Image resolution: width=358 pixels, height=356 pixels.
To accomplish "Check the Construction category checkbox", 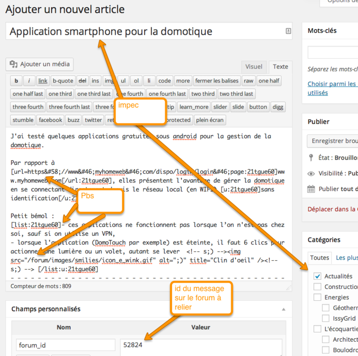I will point(317,287).
